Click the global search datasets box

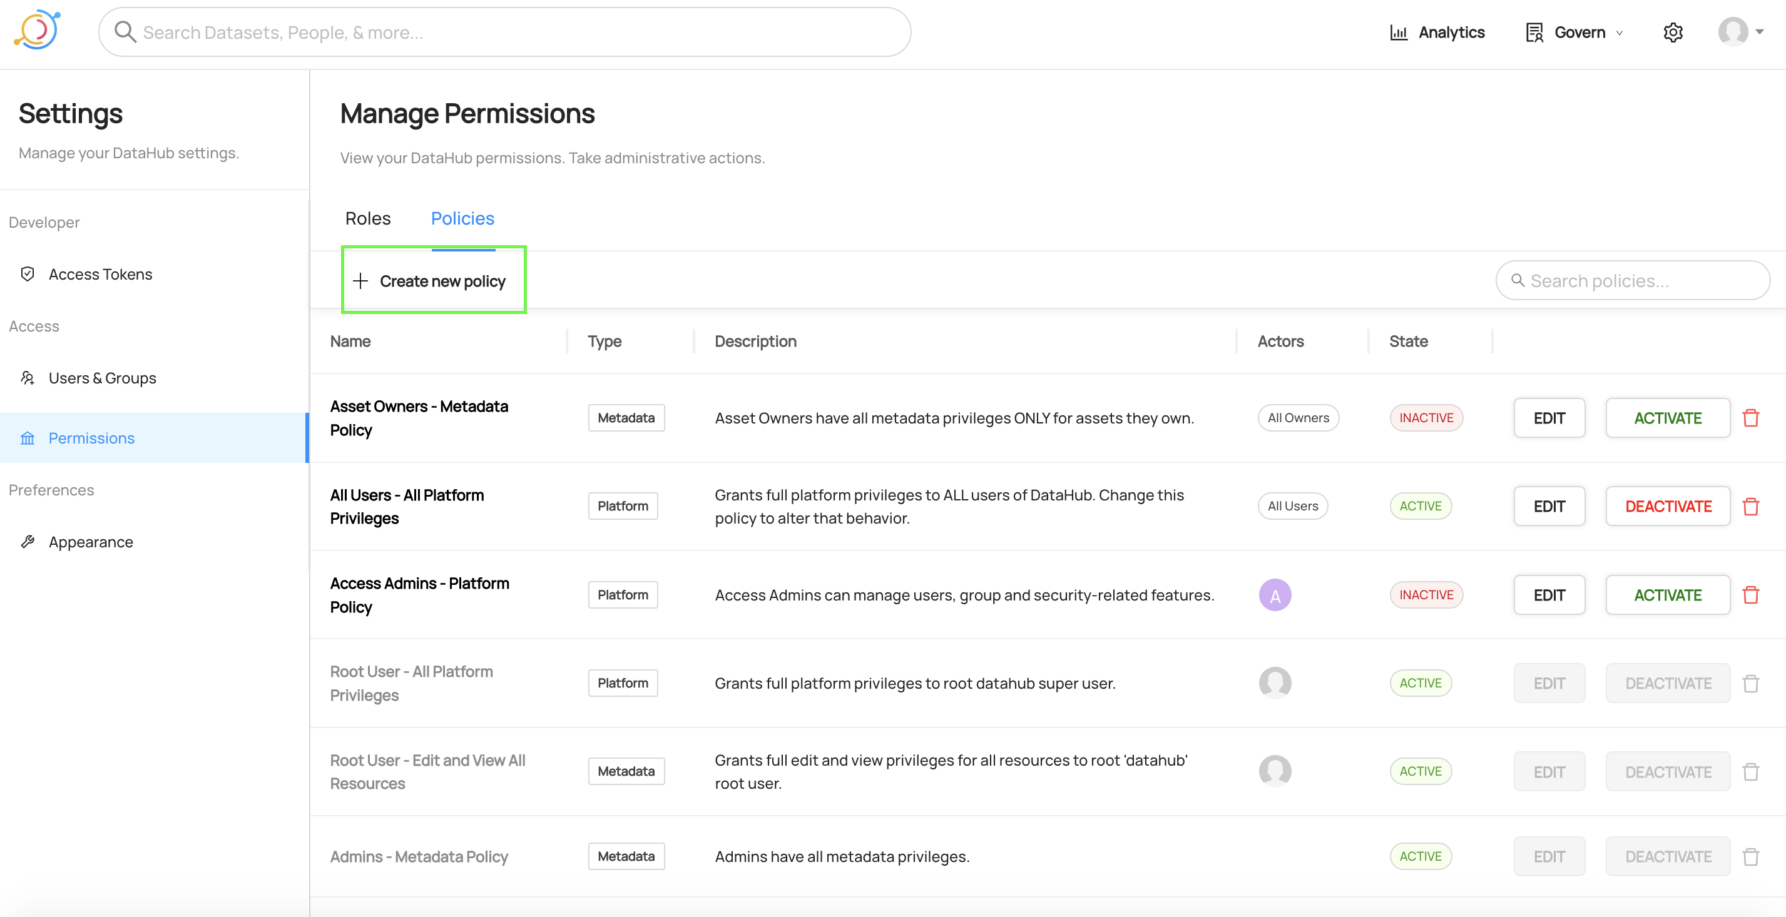(x=504, y=33)
